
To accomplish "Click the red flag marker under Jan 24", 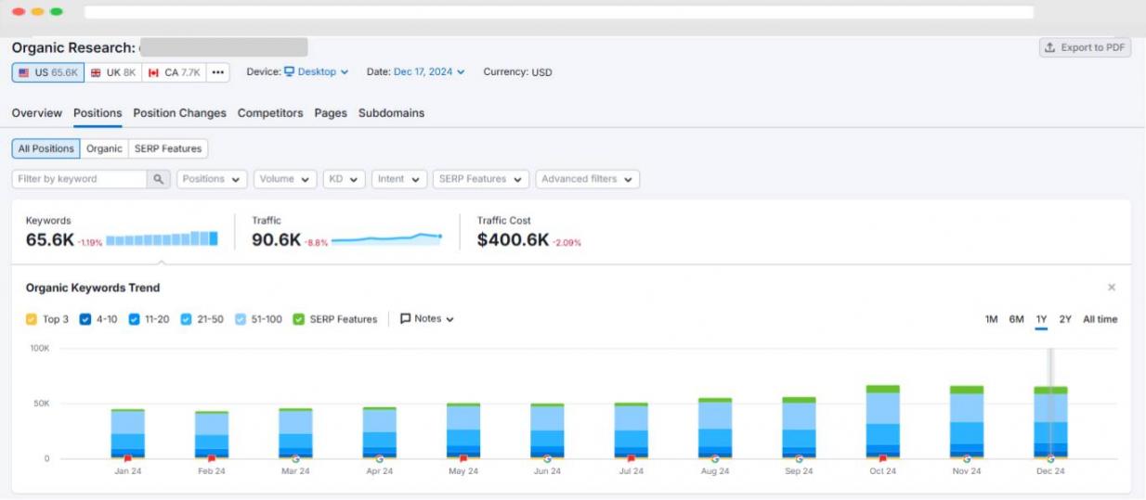I will tap(128, 458).
